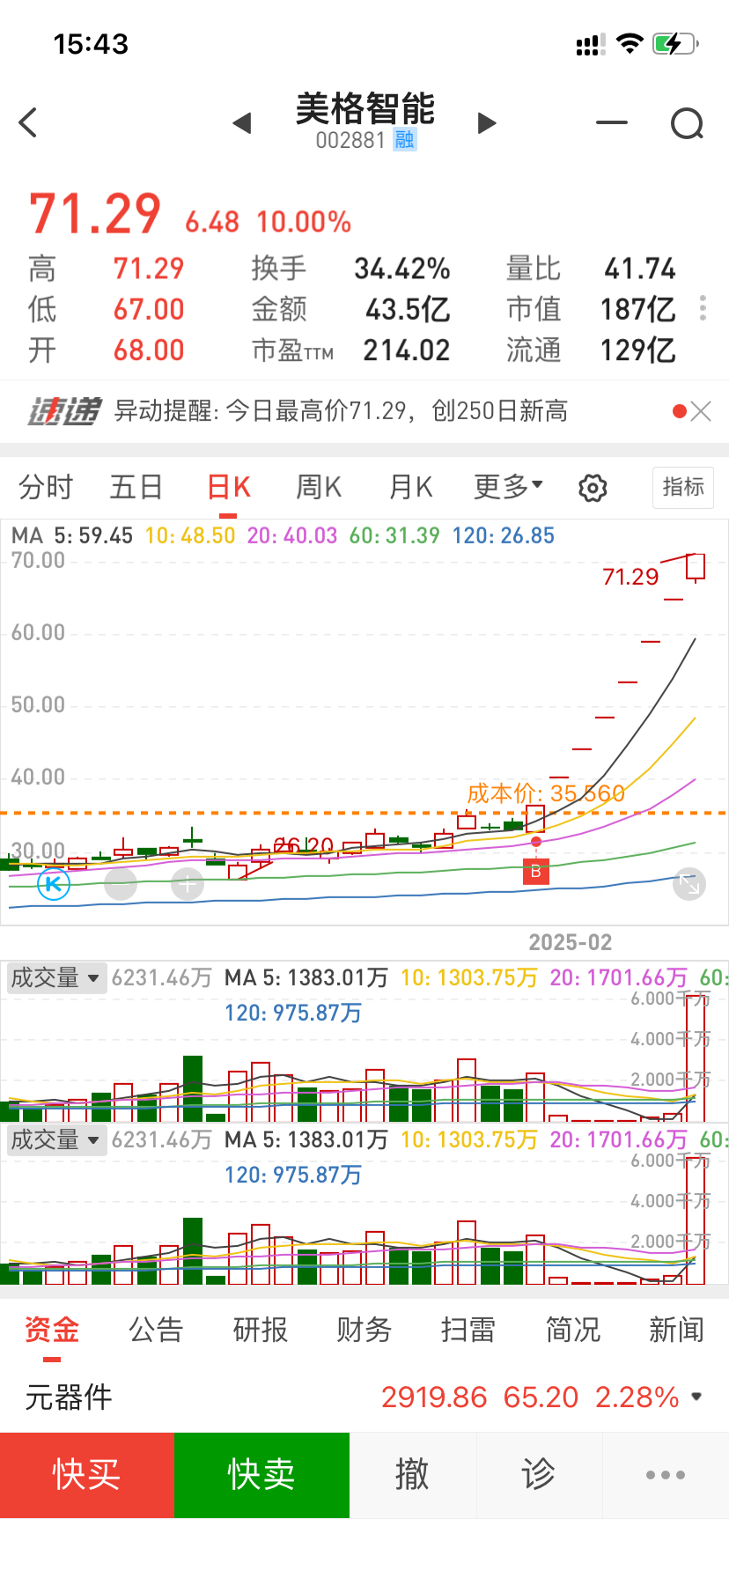The image size is (729, 1578).
Task: Switch to previous stock with left triangle
Action: 242,123
